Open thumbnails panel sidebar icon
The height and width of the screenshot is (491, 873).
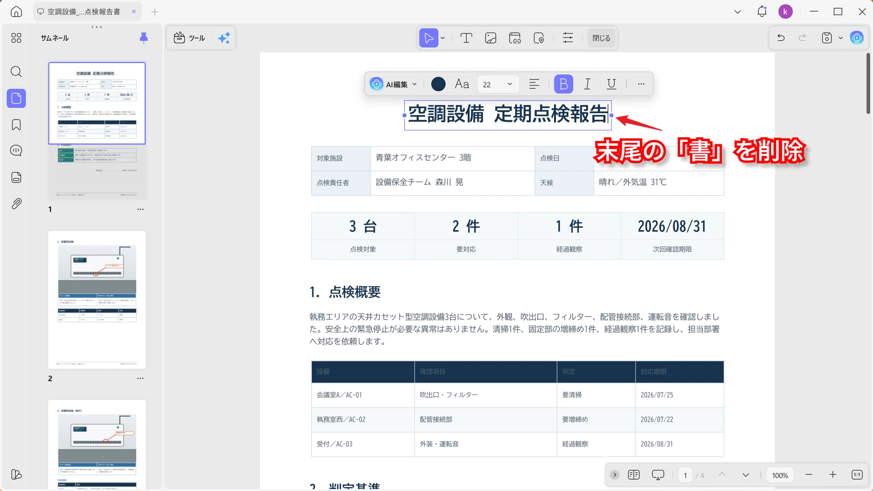[x=16, y=98]
